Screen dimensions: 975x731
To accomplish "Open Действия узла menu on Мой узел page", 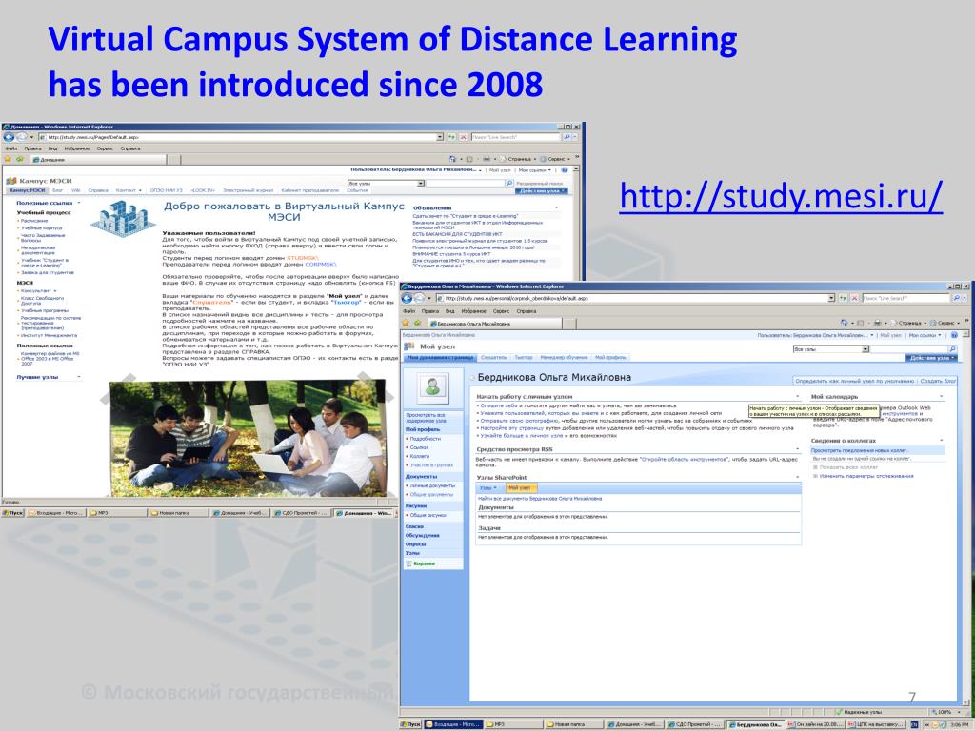I will (931, 358).
